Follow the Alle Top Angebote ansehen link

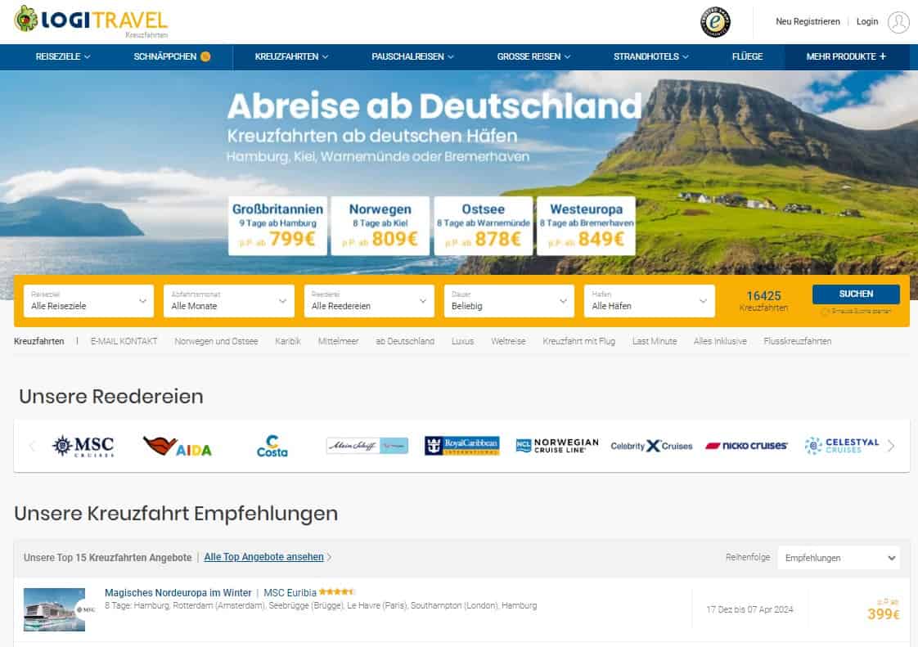point(264,557)
